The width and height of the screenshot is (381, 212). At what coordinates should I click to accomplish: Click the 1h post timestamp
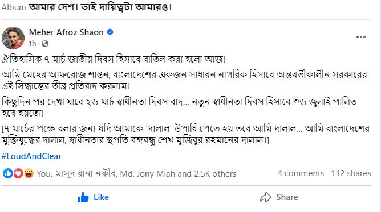pos(32,44)
